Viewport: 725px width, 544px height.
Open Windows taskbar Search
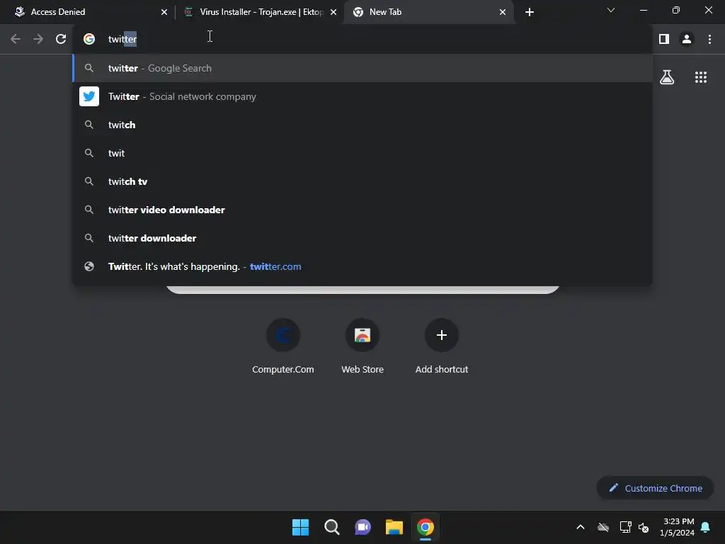(331, 527)
